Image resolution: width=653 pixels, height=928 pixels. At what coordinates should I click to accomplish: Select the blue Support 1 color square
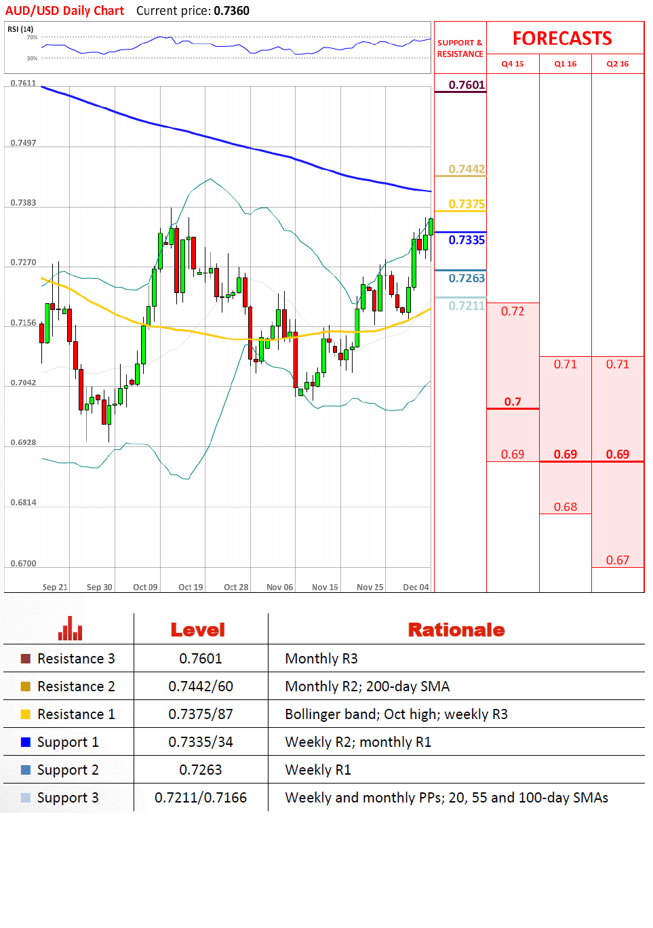coord(26,742)
